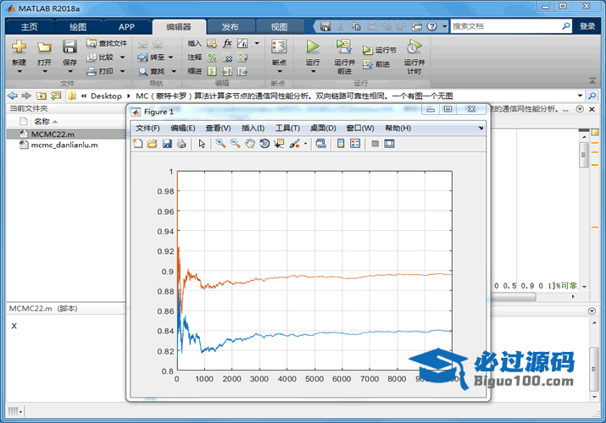Click the Insert Legend icon
This screenshot has height=423, width=606.
pos(355,144)
